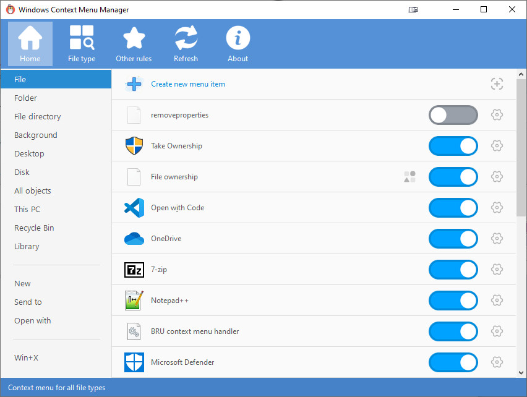
Task: Open settings gear for Notepad++
Action: coord(497,301)
